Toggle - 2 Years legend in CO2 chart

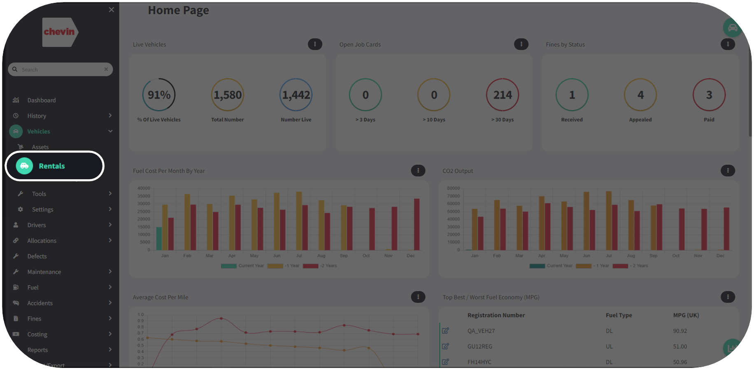(x=630, y=266)
